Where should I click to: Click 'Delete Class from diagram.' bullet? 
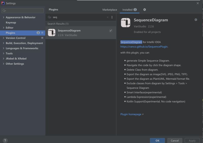click(x=142, y=70)
